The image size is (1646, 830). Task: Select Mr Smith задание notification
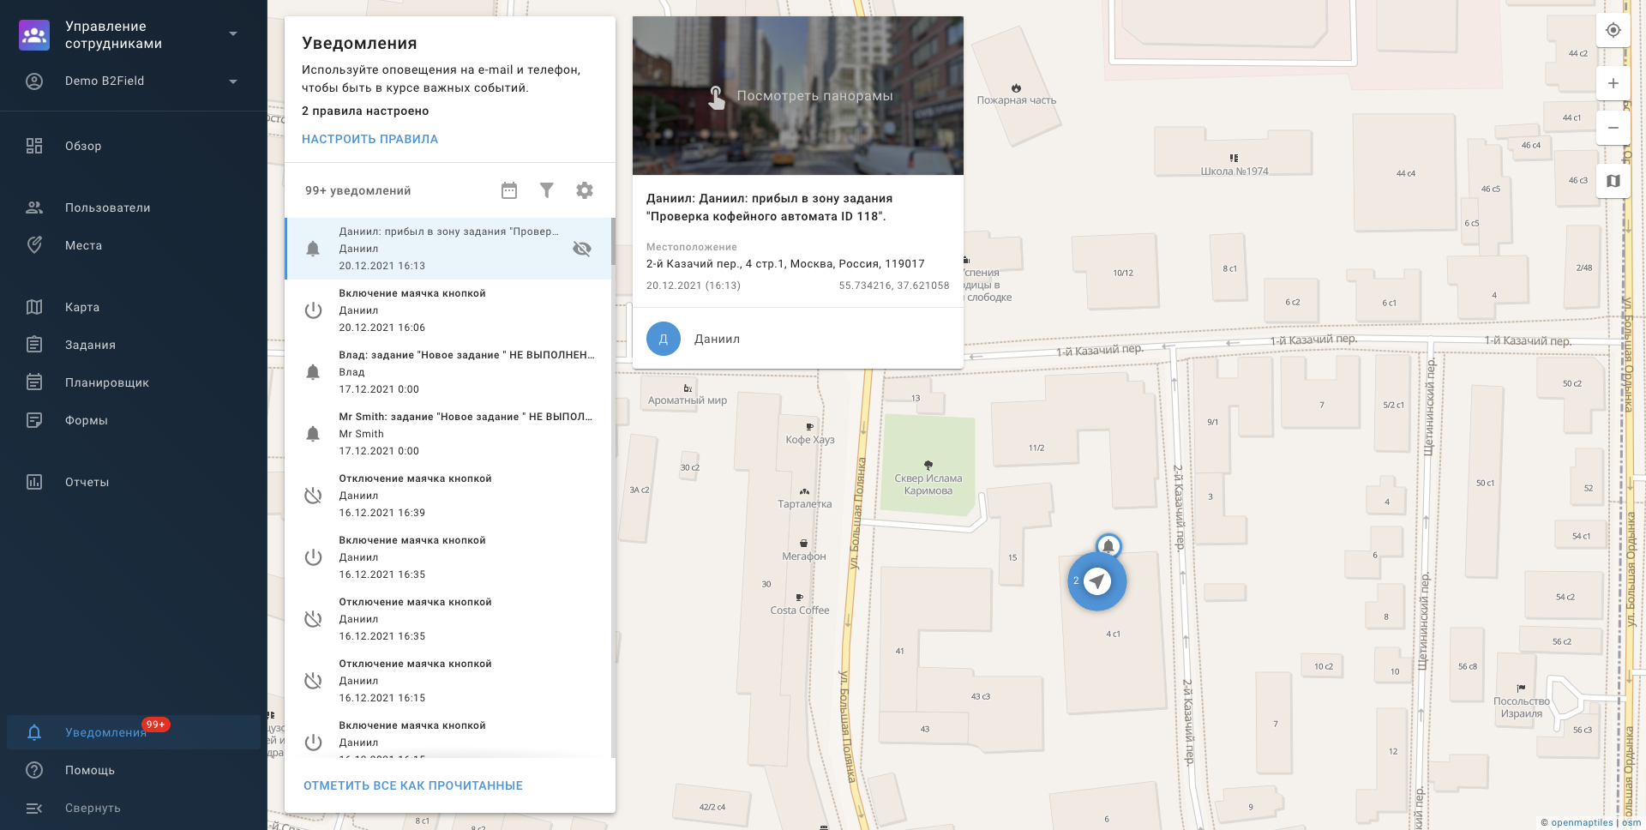pyautogui.click(x=448, y=434)
